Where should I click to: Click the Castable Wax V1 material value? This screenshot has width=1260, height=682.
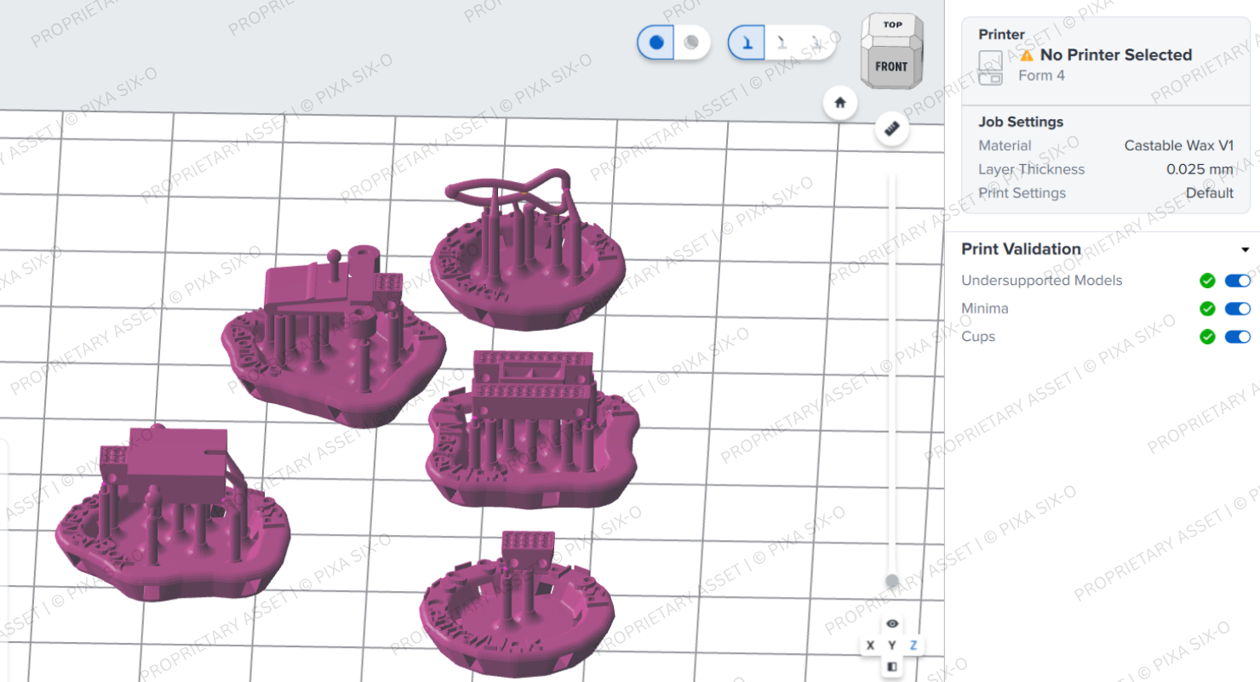click(x=1178, y=145)
